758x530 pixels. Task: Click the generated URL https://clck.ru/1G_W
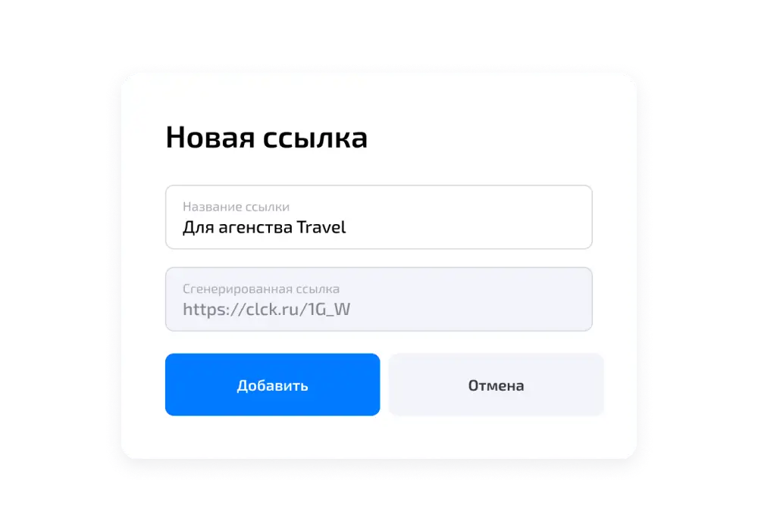pyautogui.click(x=266, y=310)
